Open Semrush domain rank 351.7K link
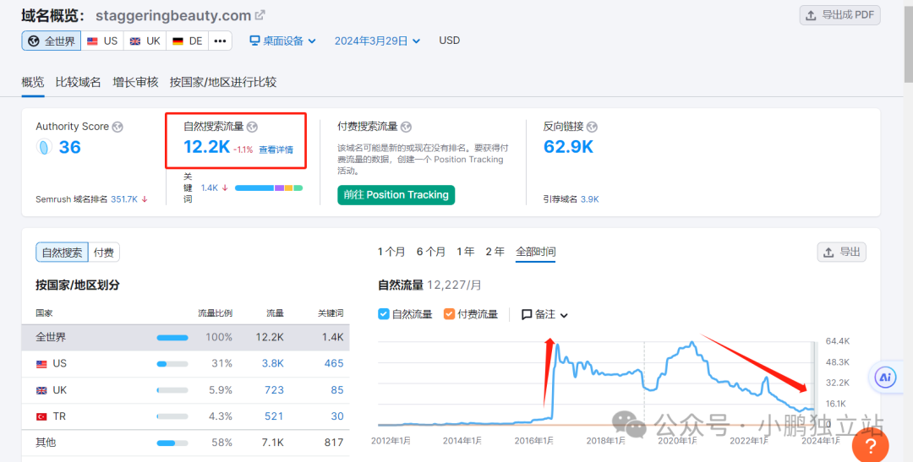 click(x=124, y=199)
